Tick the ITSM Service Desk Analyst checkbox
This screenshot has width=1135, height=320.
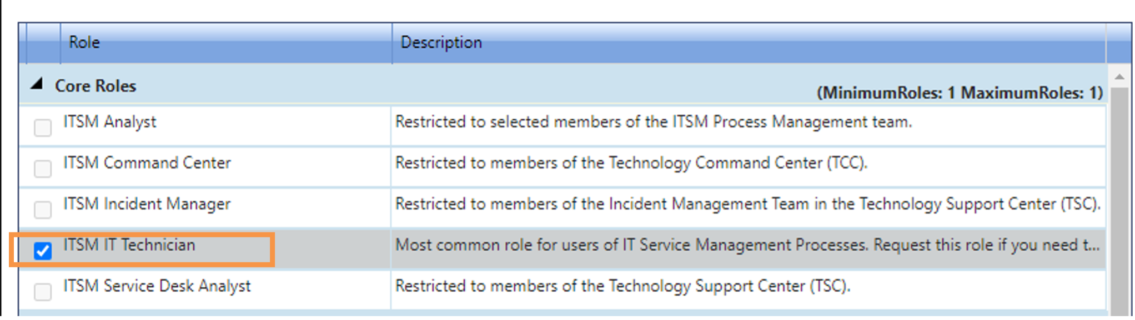coord(43,292)
